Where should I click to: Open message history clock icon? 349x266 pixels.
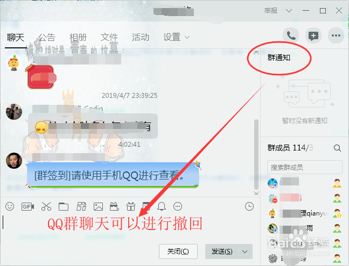[249, 206]
